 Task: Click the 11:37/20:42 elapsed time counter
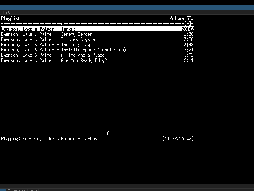(x=178, y=139)
